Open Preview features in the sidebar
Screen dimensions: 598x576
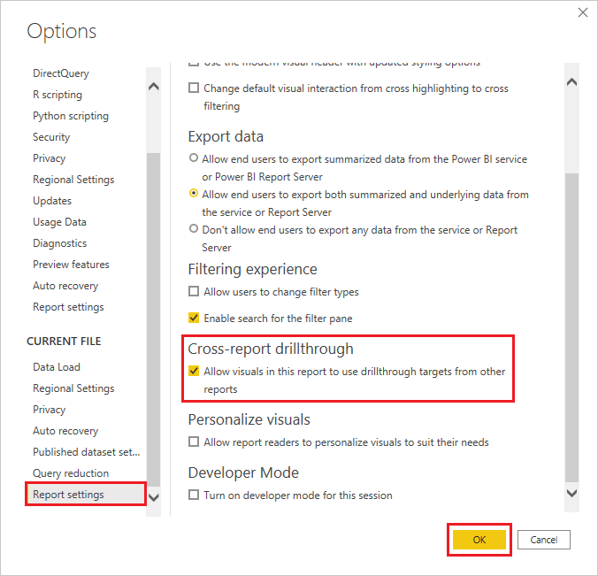point(71,265)
